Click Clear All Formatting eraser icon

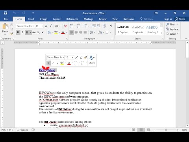(x=65, y=26)
